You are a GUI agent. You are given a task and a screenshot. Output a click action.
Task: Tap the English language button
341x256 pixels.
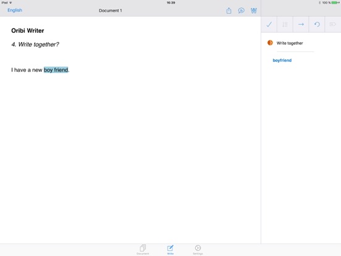pyautogui.click(x=15, y=11)
